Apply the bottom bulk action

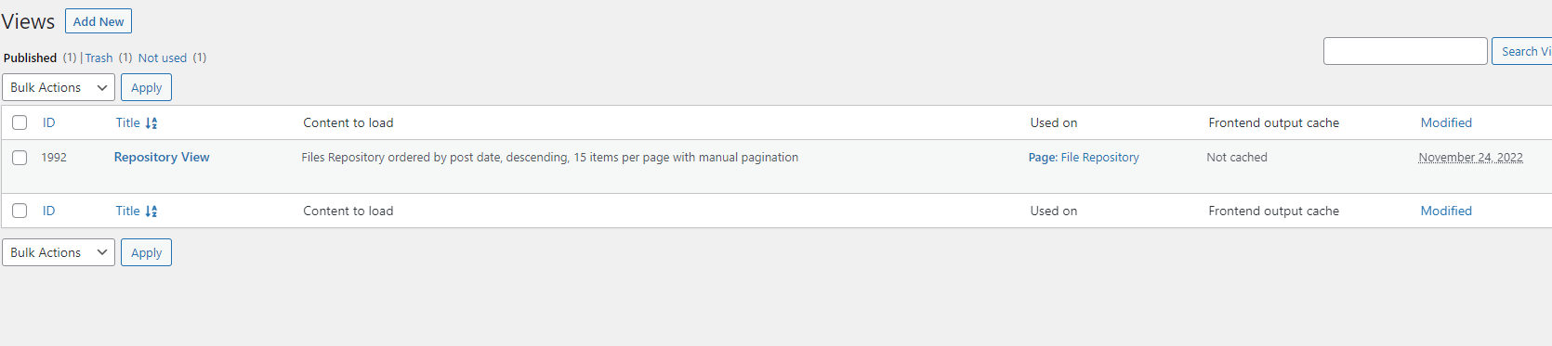[x=146, y=252]
